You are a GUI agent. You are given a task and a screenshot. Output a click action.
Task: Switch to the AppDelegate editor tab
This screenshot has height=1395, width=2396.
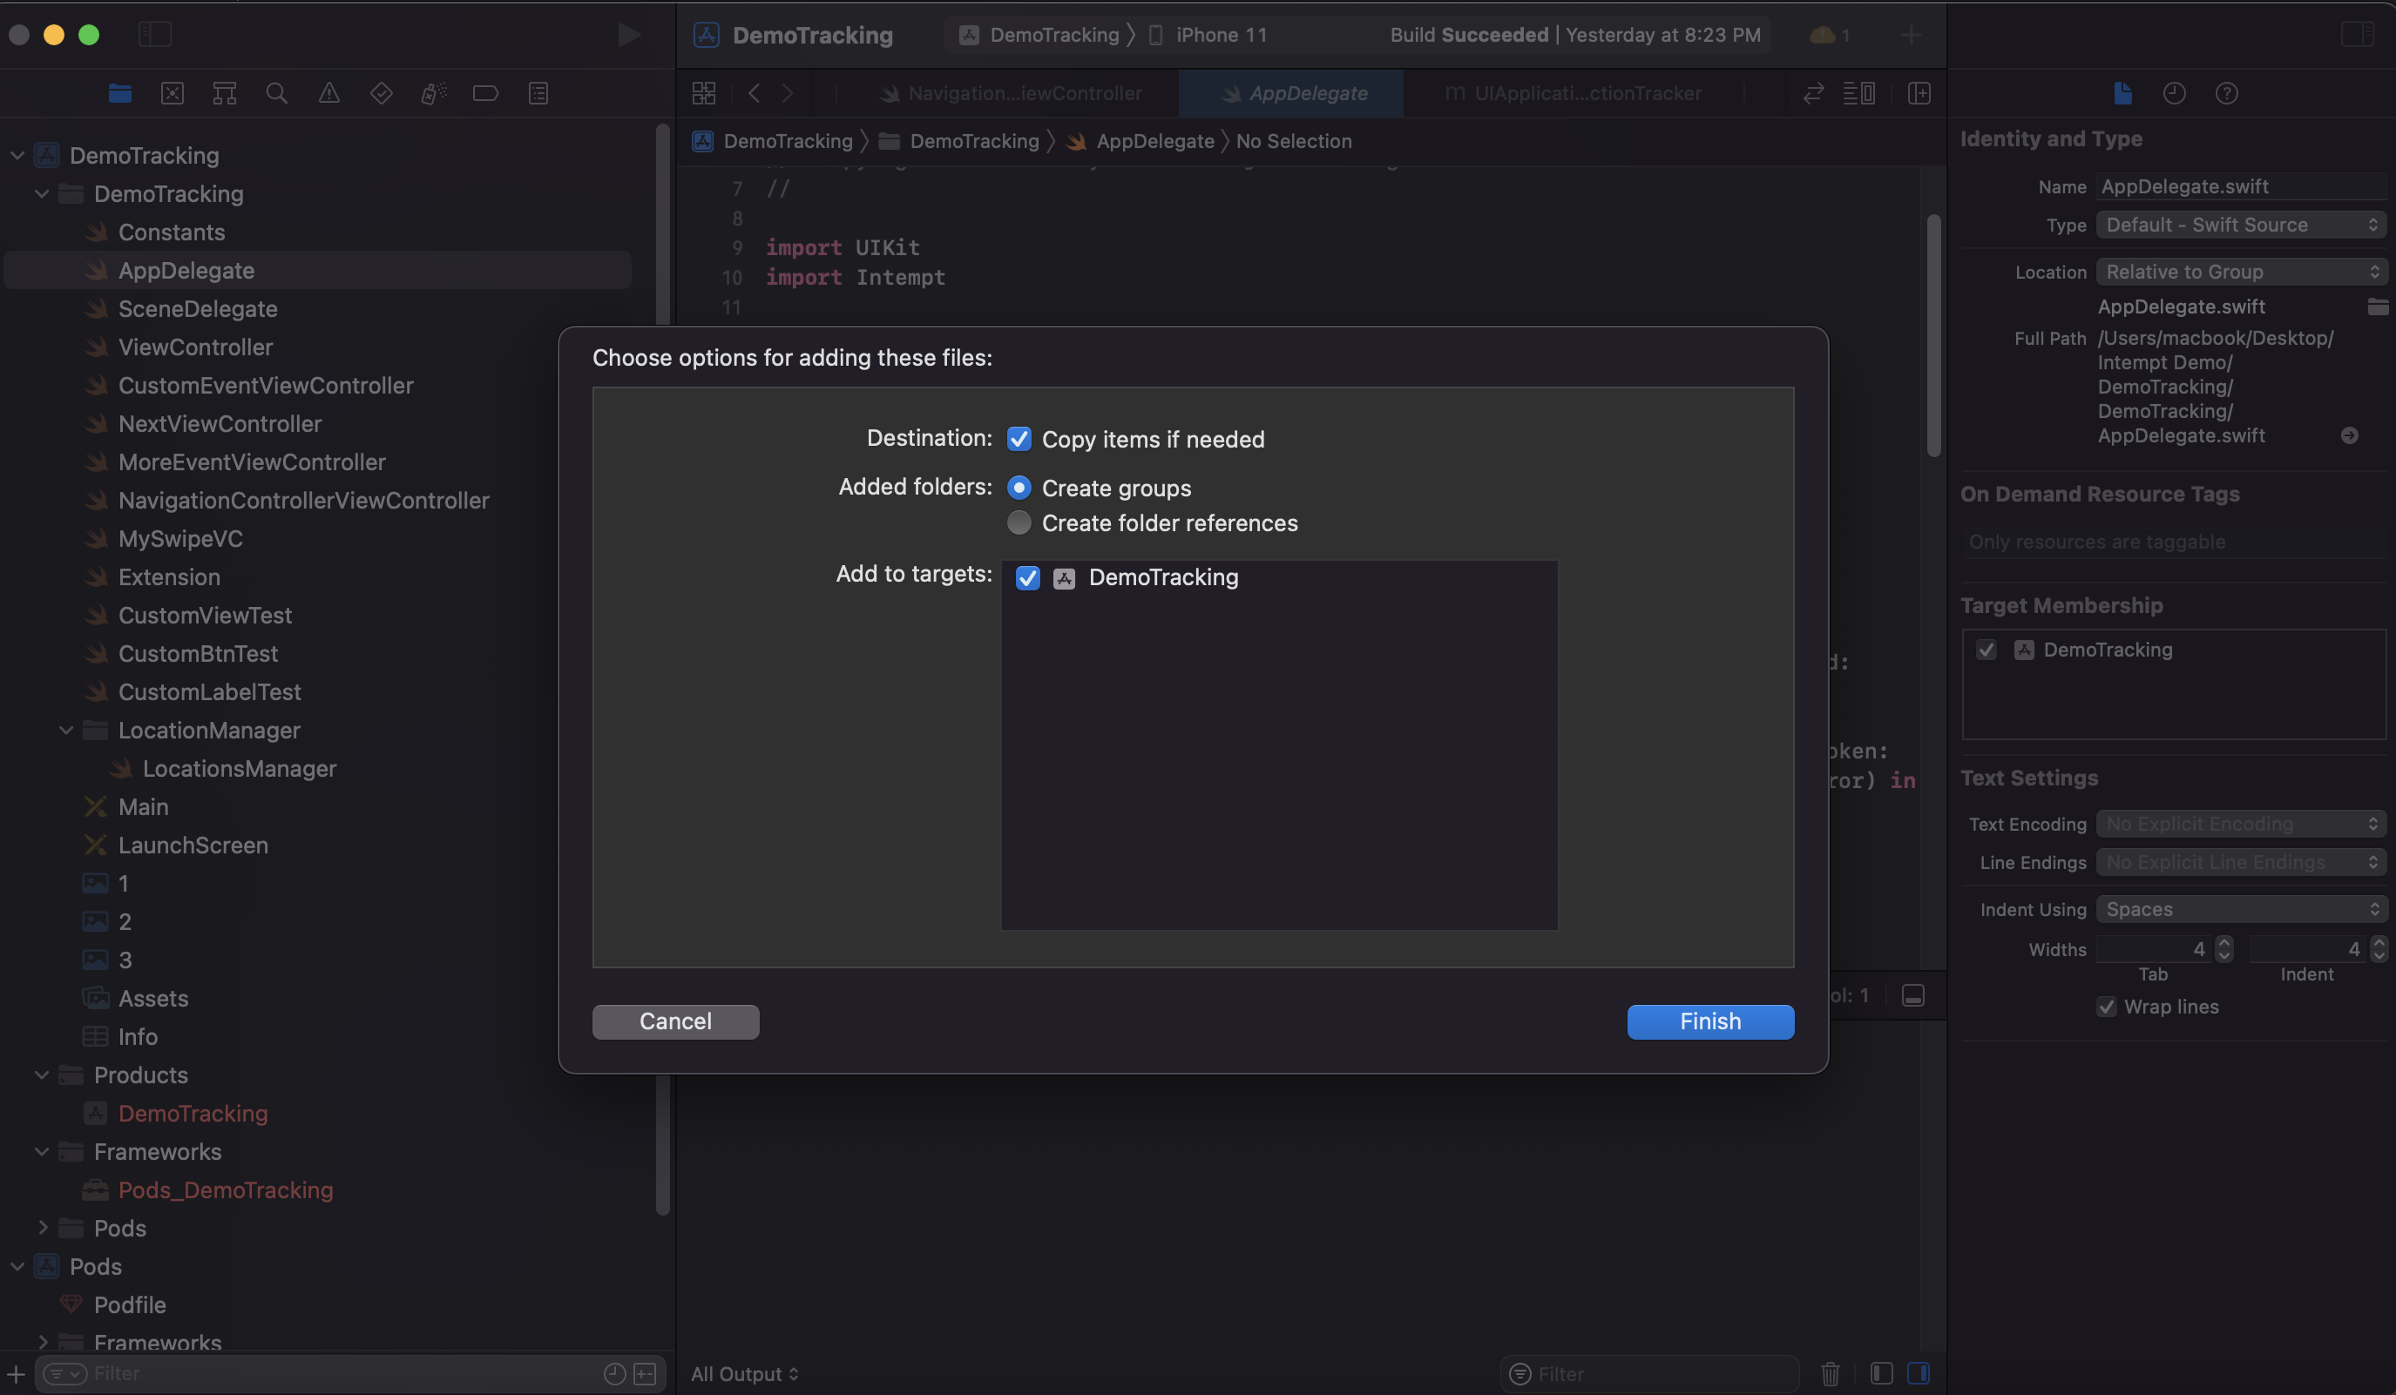click(1291, 93)
